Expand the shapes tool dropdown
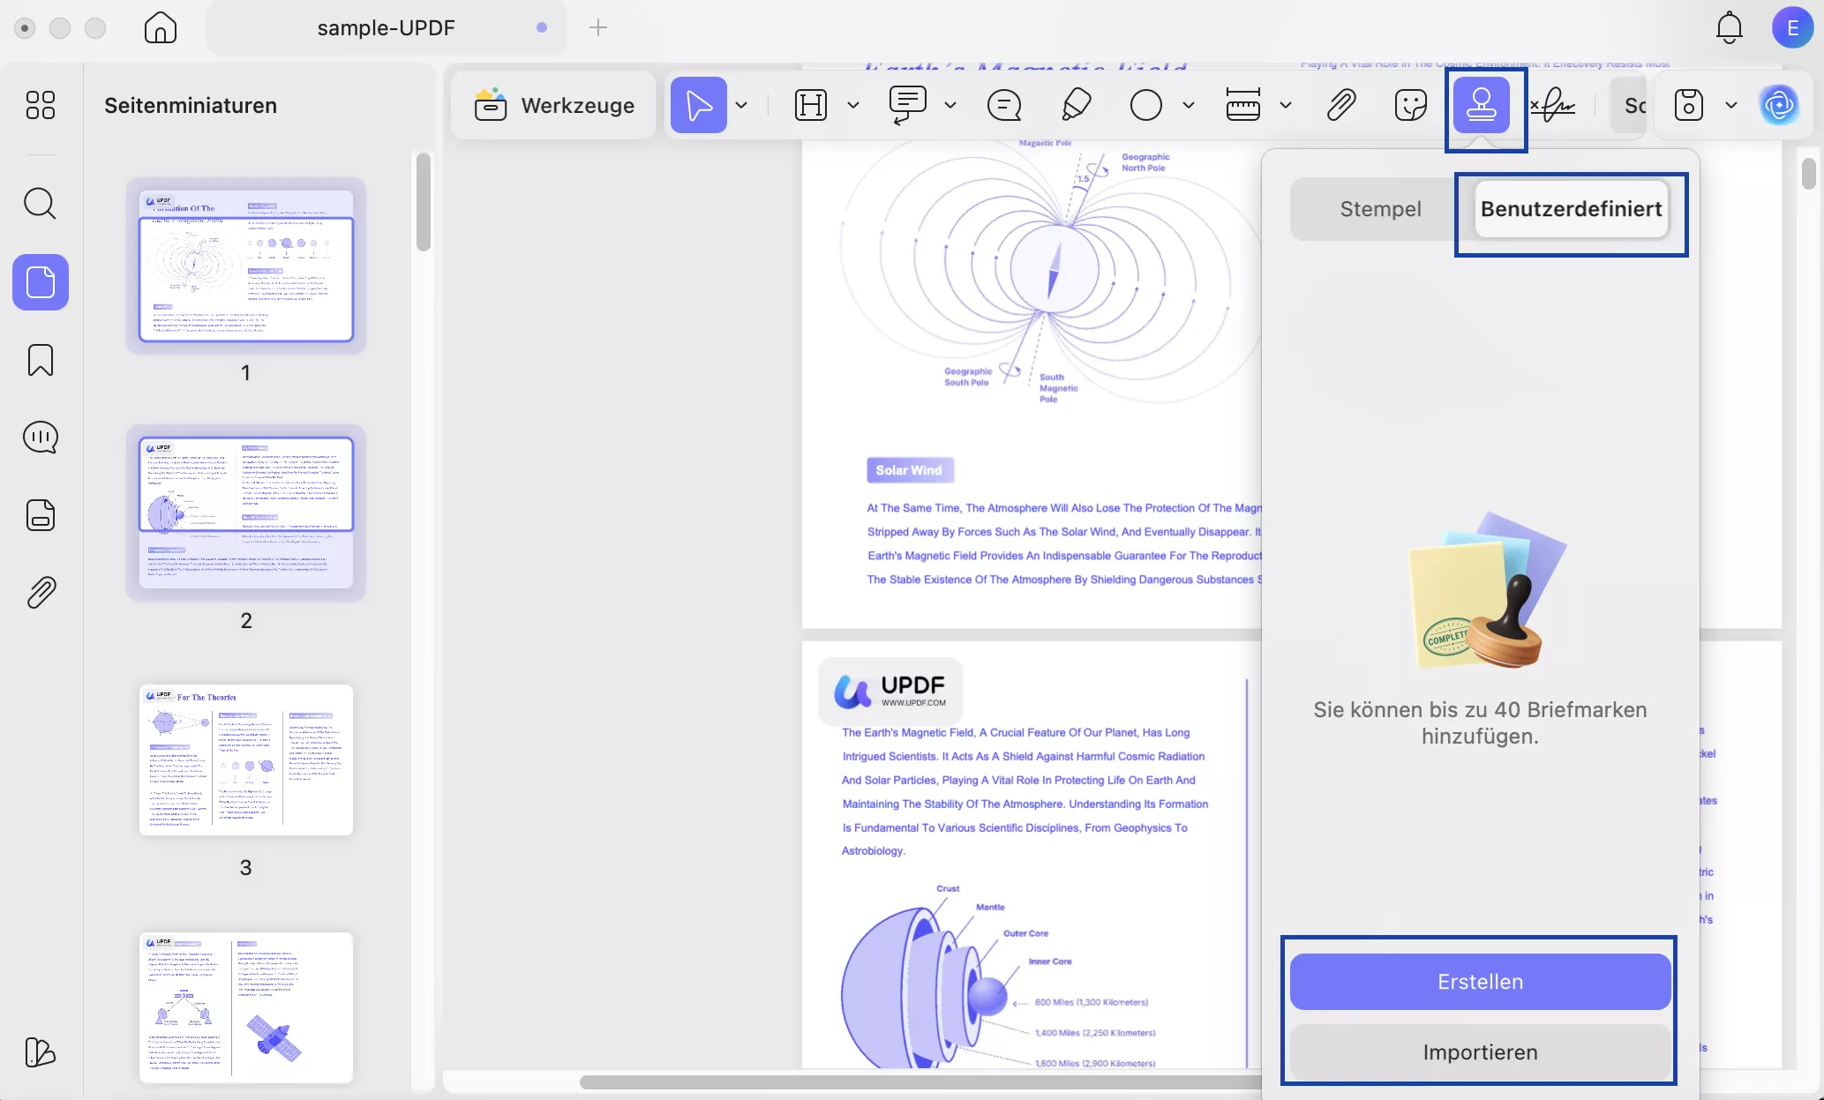The height and width of the screenshot is (1100, 1824). (x=1188, y=105)
